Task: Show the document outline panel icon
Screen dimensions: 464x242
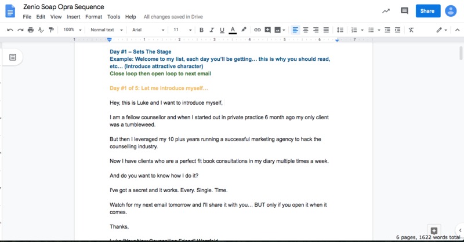Action: [12, 57]
